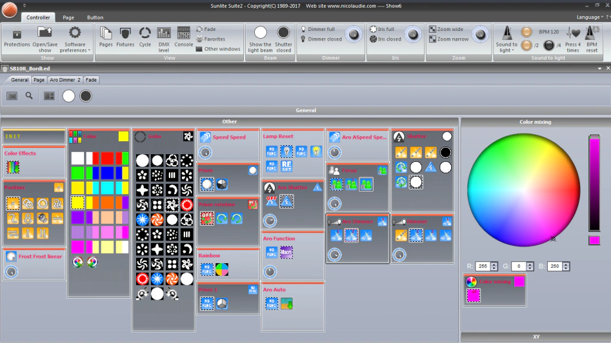Click the B value input field
This screenshot has width=611, height=343.
[x=554, y=266]
